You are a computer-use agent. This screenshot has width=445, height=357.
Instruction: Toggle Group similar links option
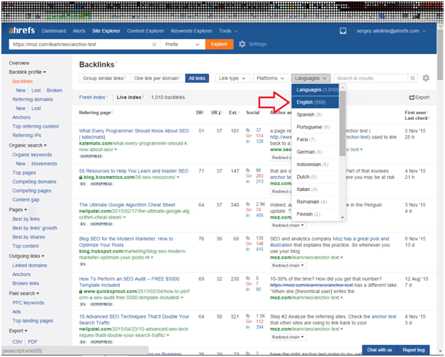pos(103,78)
